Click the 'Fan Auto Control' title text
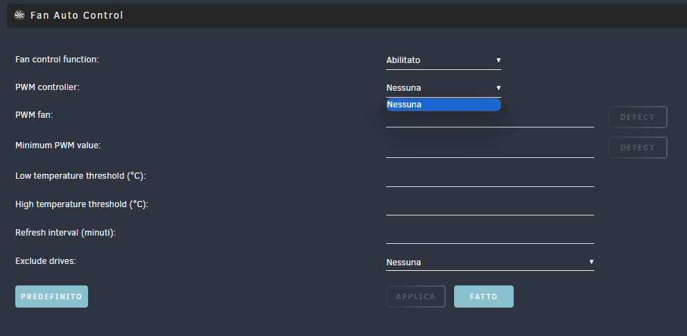The width and height of the screenshot is (687, 336). 77,15
